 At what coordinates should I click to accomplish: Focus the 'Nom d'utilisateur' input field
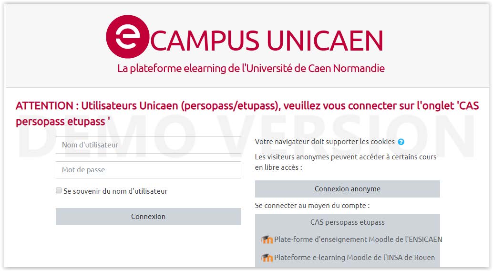coord(148,145)
